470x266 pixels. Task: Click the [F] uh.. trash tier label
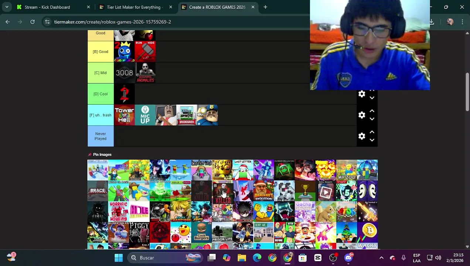click(x=101, y=115)
